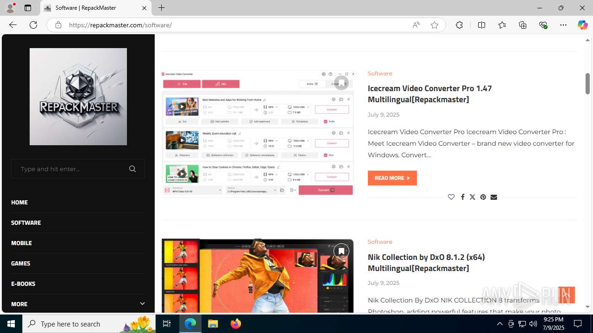Add this page to favorites star
Screen dimensions: 593x333
435,25
